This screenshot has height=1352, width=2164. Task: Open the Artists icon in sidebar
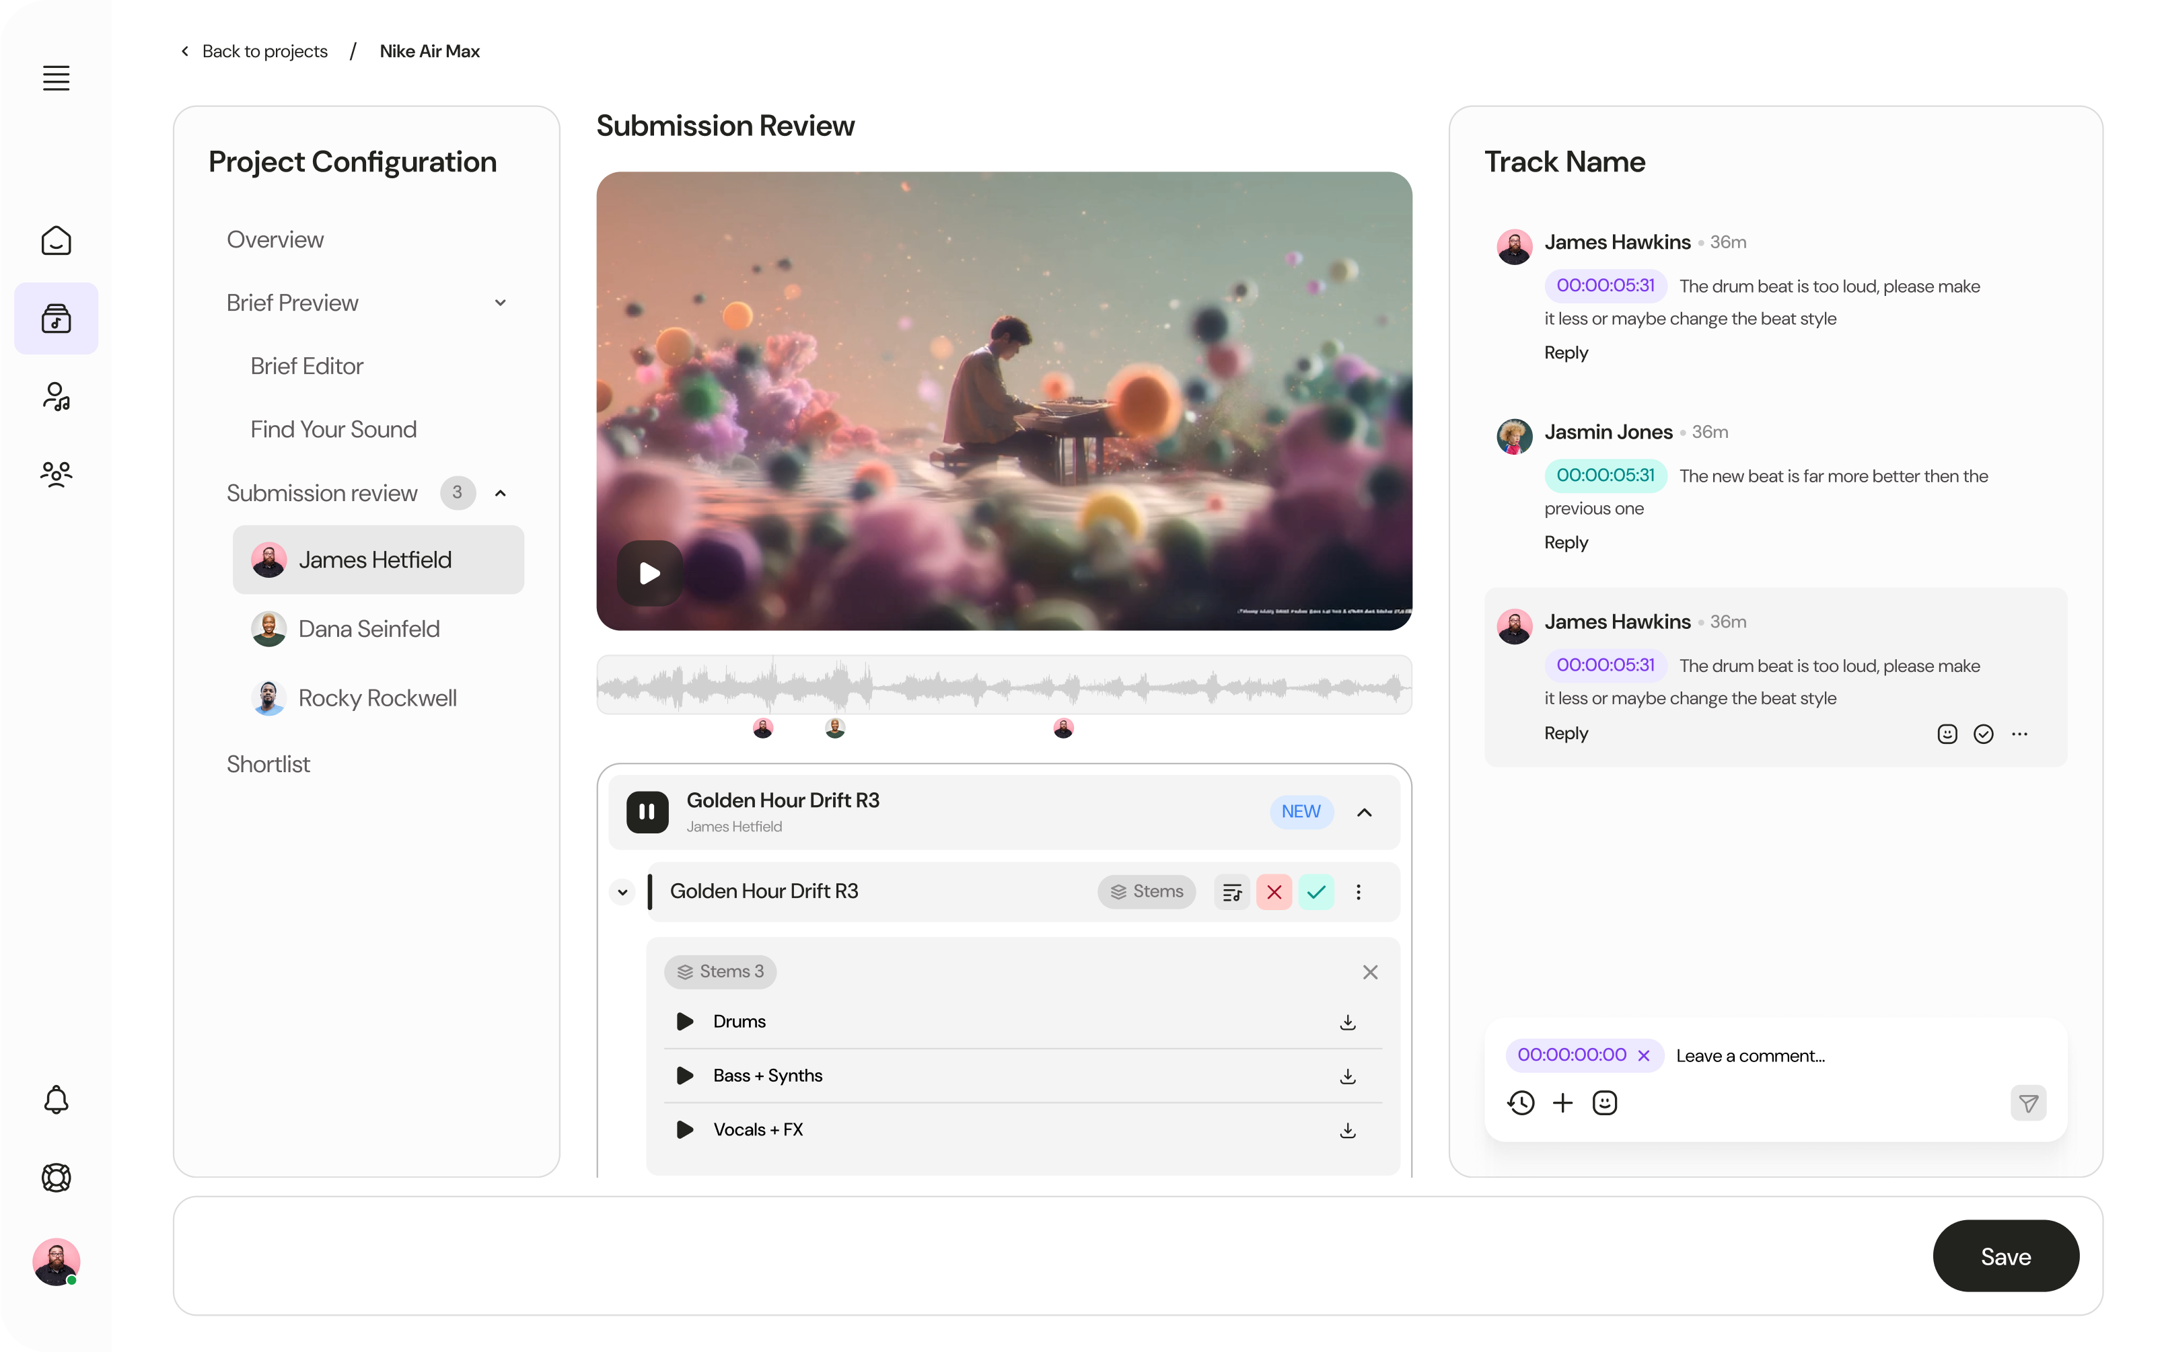[57, 396]
